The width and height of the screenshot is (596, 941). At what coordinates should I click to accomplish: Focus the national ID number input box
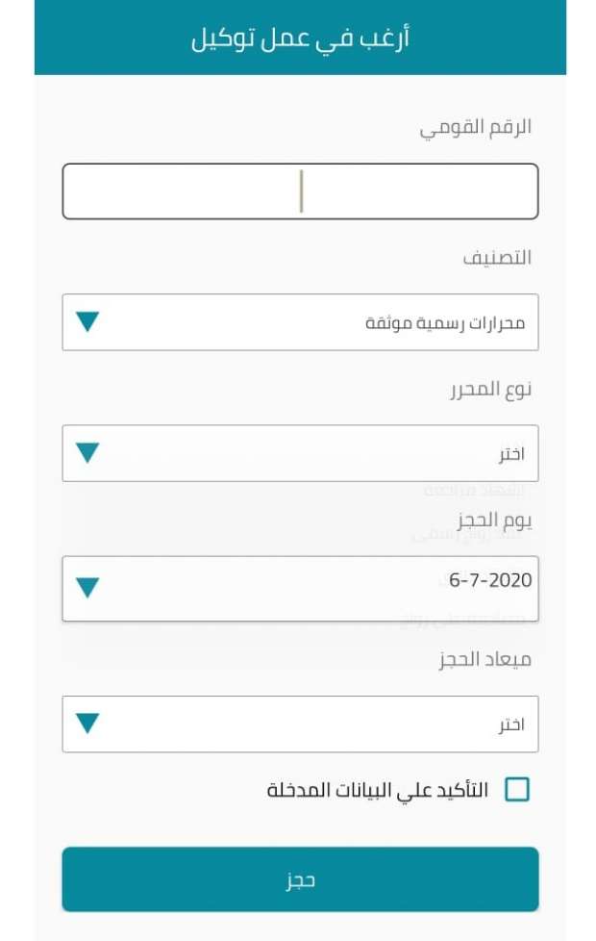click(300, 191)
